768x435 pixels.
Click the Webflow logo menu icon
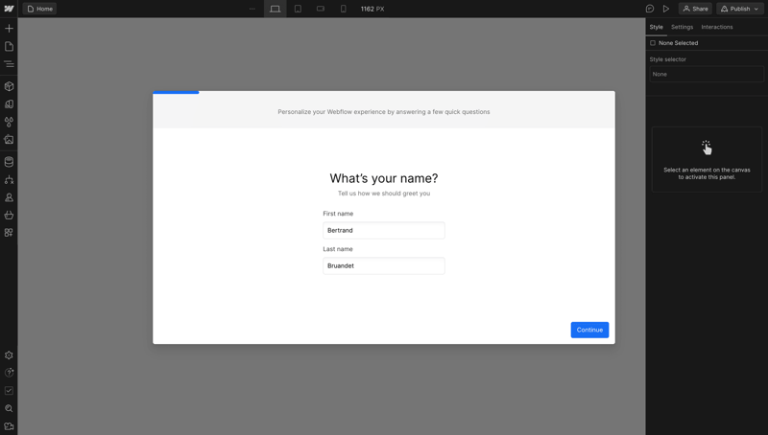(9, 9)
